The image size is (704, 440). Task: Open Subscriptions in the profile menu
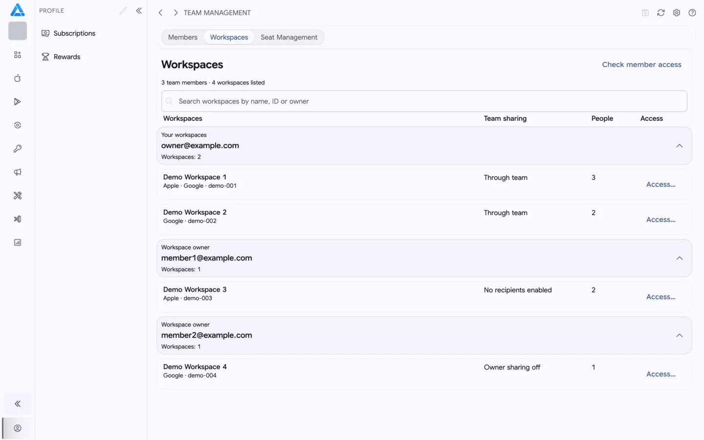point(68,33)
